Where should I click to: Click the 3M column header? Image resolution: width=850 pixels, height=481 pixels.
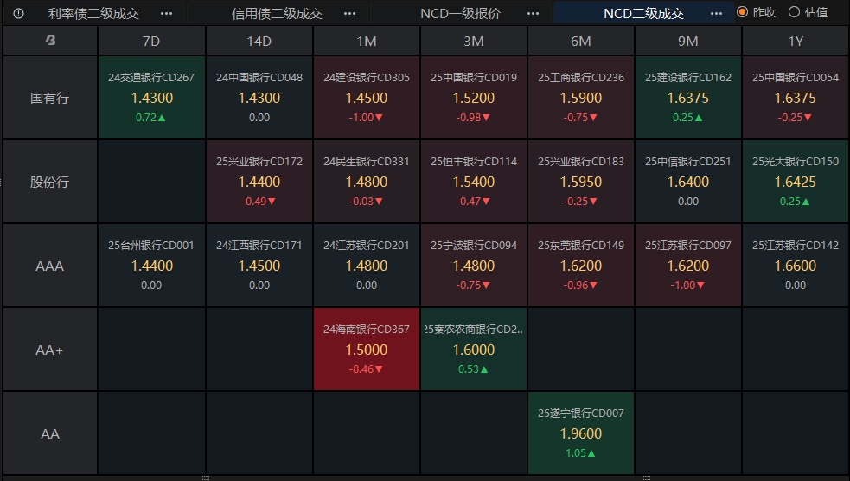point(474,42)
